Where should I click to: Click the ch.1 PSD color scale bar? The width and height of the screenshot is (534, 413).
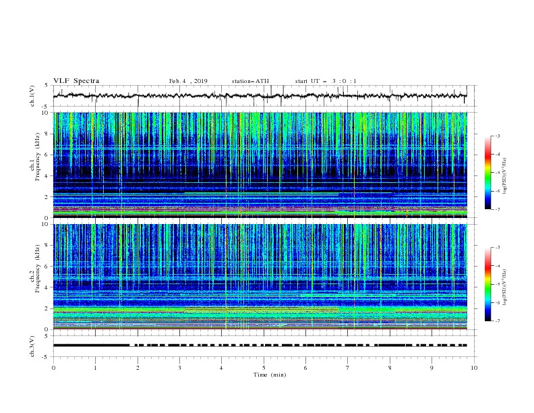point(488,173)
